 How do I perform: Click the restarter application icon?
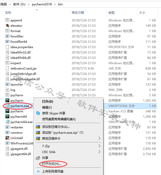click(7, 127)
